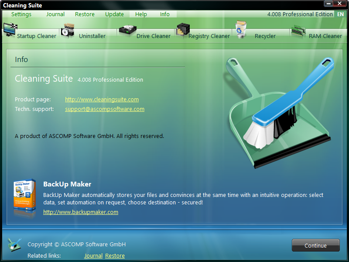The height and width of the screenshot is (262, 349).
Task: Switch to the Registry Cleaner label tab
Action: coord(209,36)
